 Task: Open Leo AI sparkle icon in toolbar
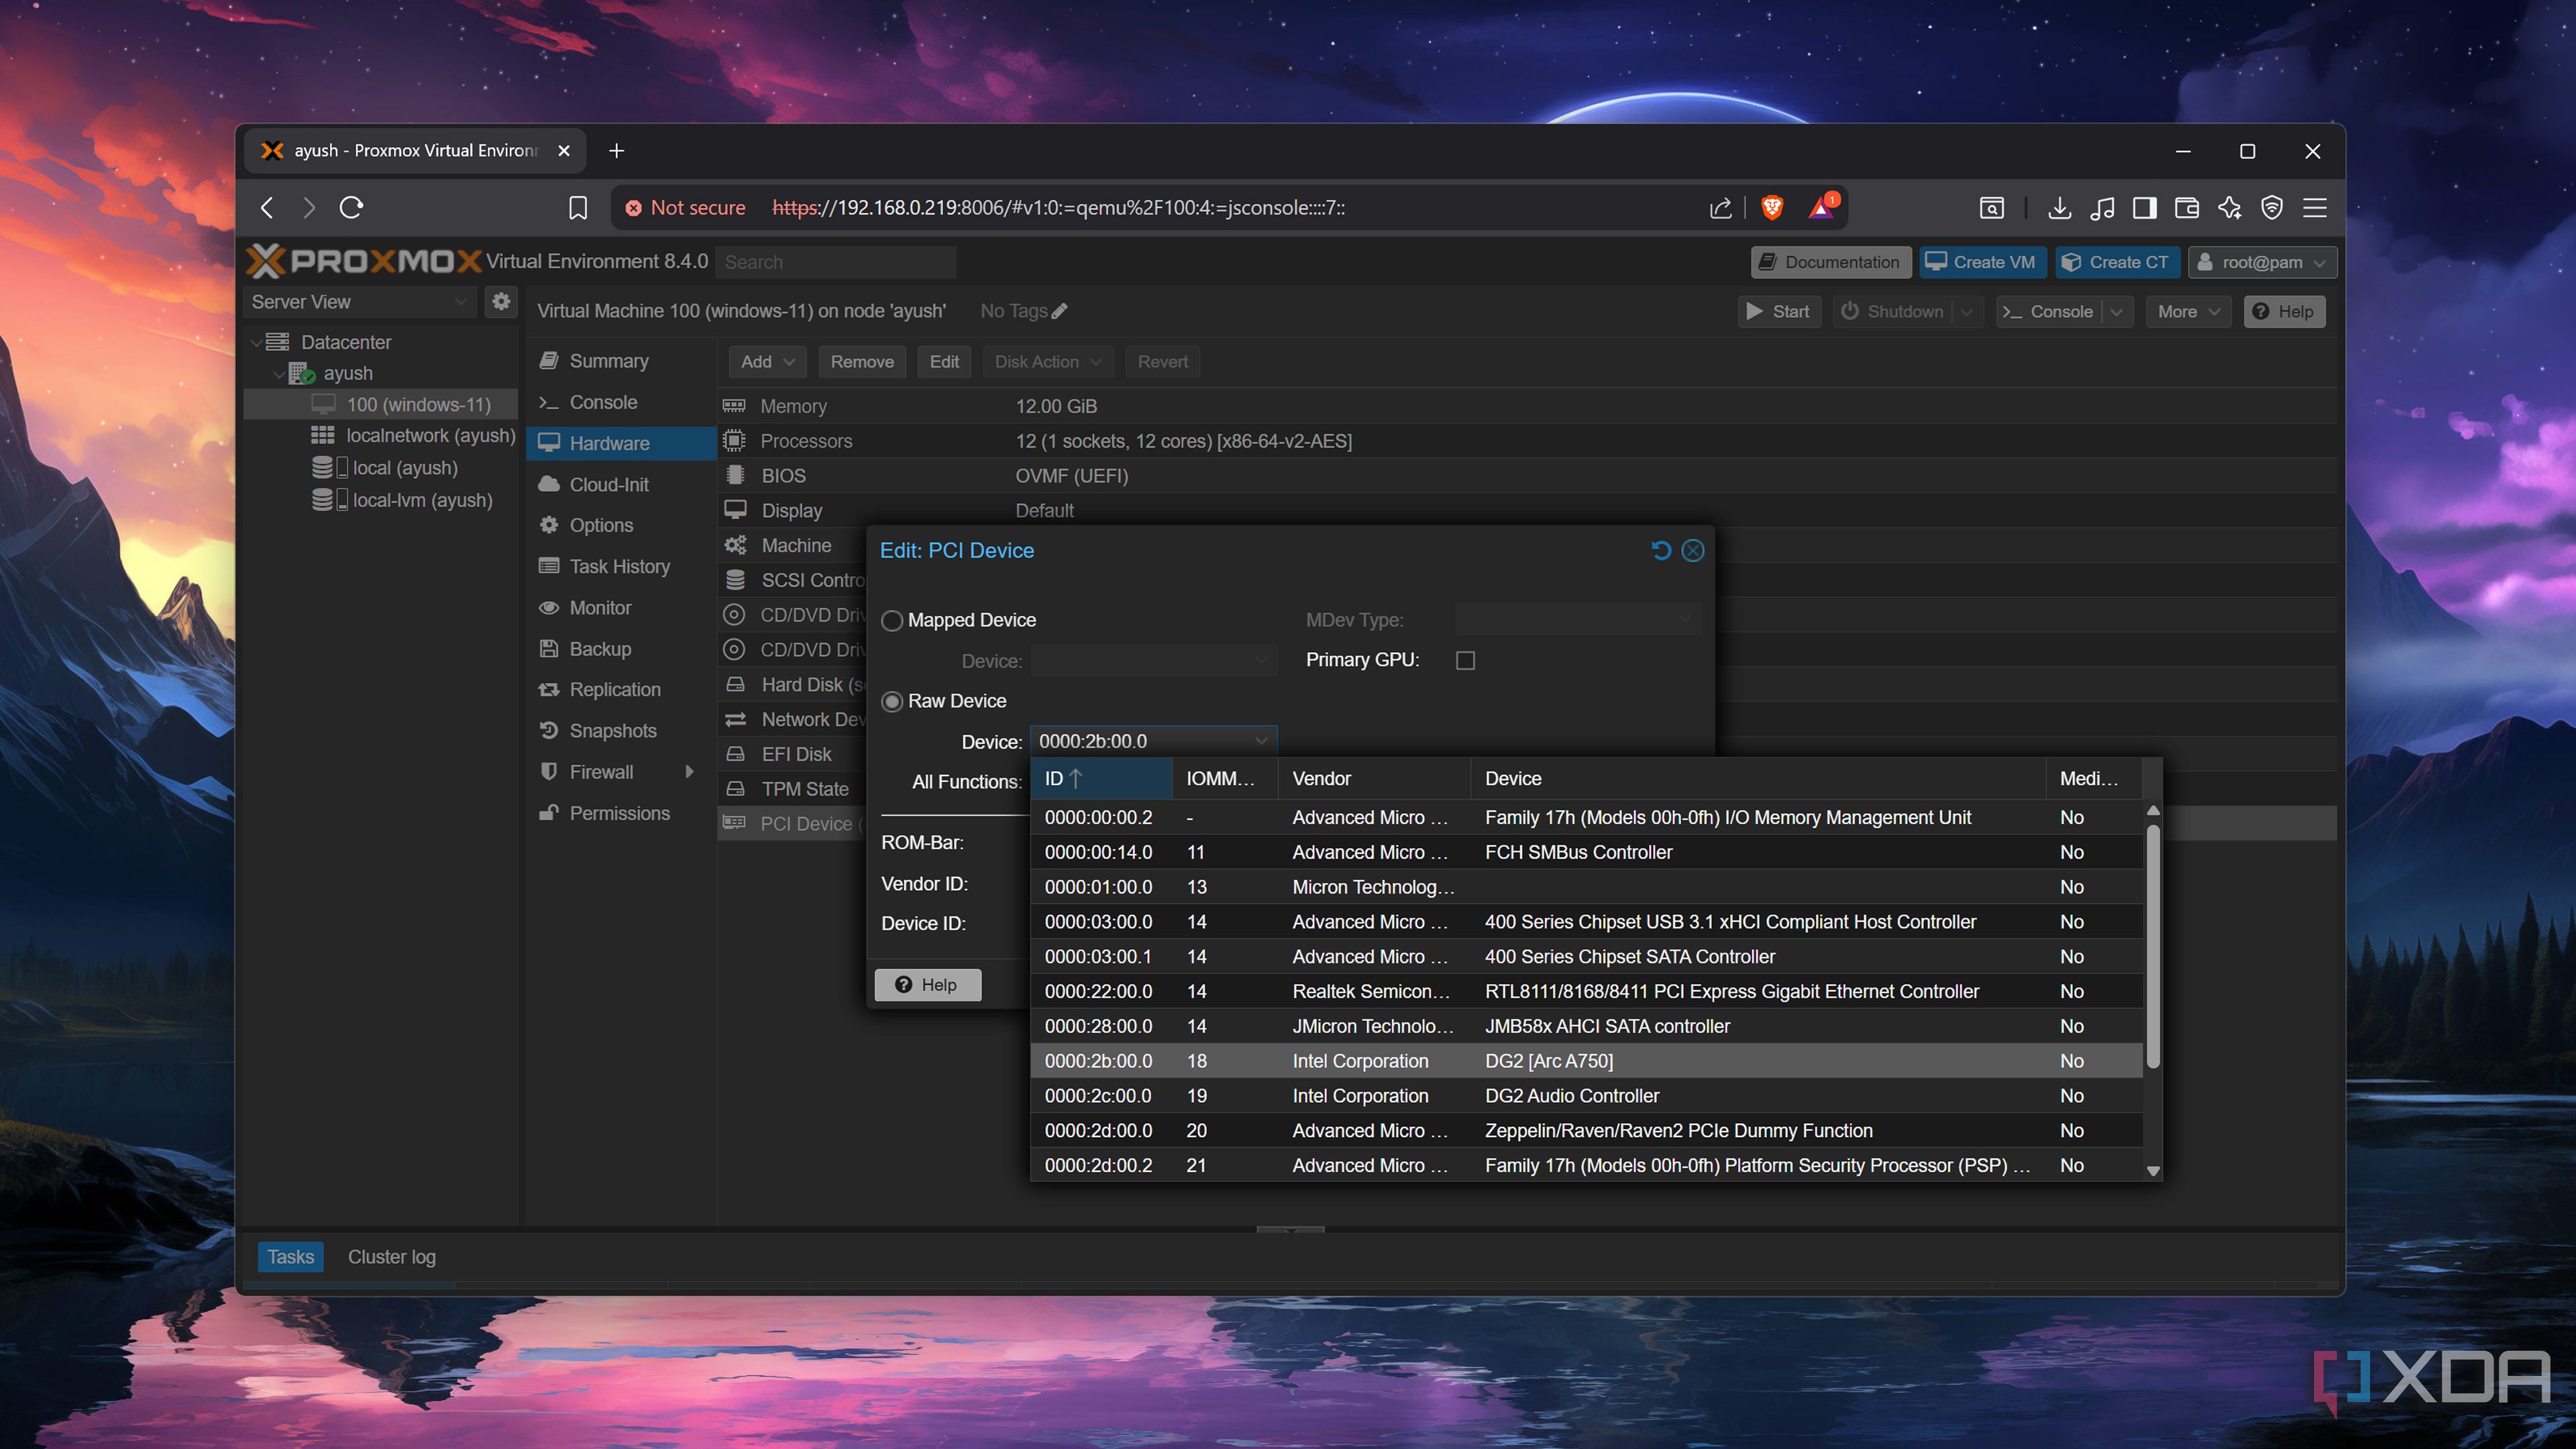pos(2230,208)
